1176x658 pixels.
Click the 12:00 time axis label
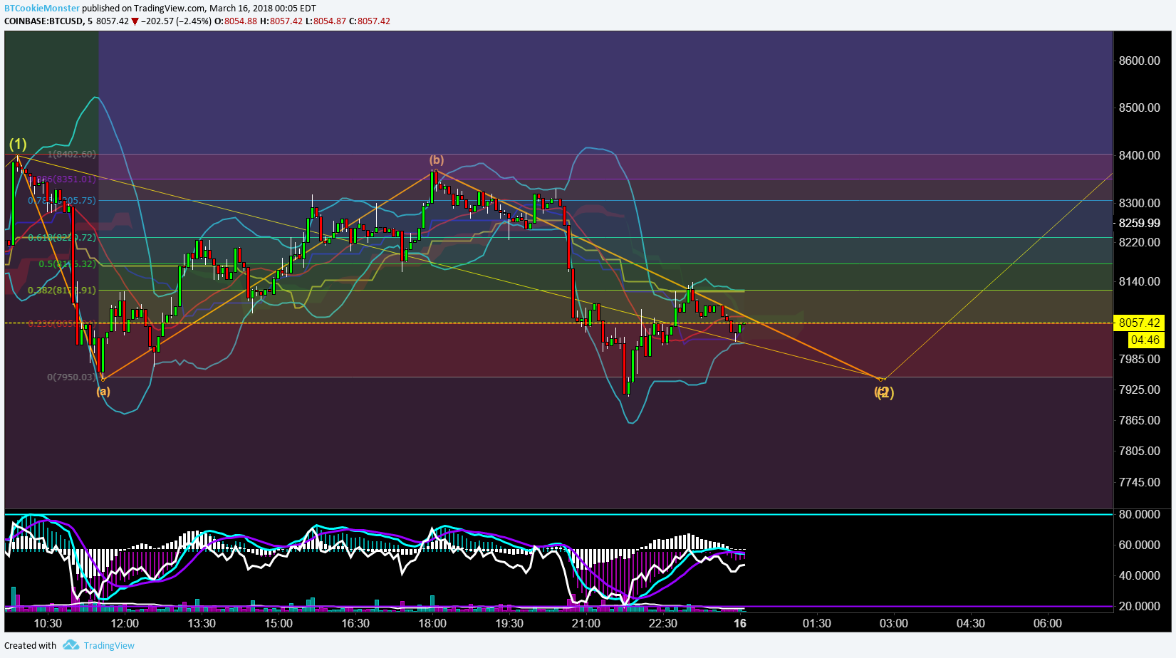click(x=125, y=623)
